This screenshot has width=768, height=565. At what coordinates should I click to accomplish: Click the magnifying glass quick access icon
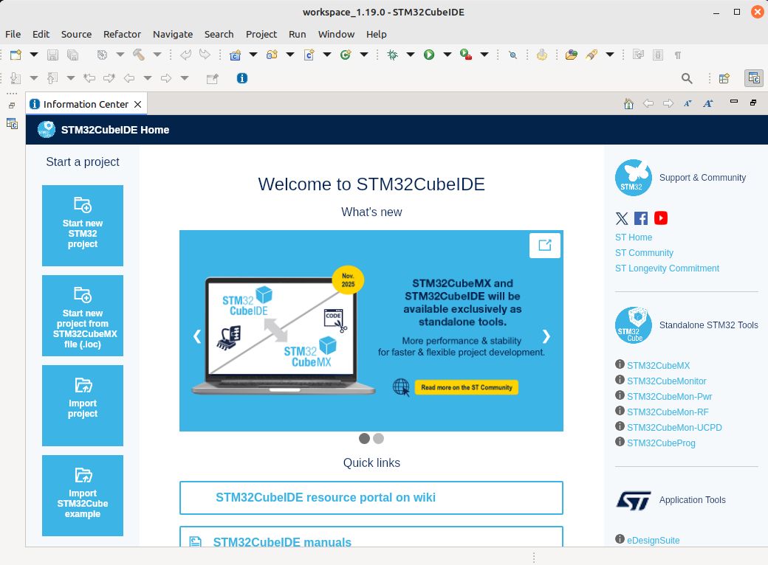[687, 78]
